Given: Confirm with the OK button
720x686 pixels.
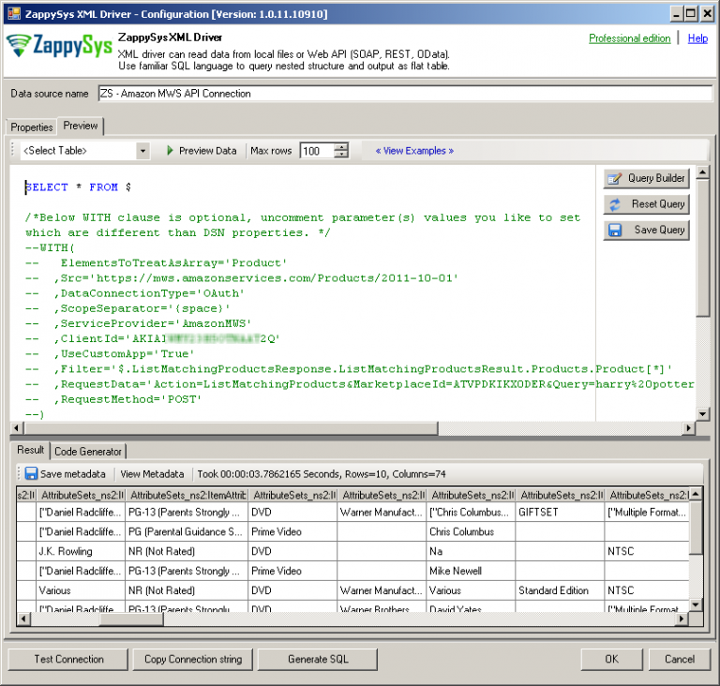Looking at the screenshot, I should 611,659.
